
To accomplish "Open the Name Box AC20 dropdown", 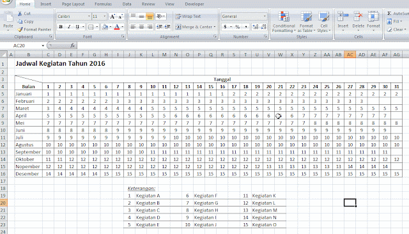I will coord(43,45).
